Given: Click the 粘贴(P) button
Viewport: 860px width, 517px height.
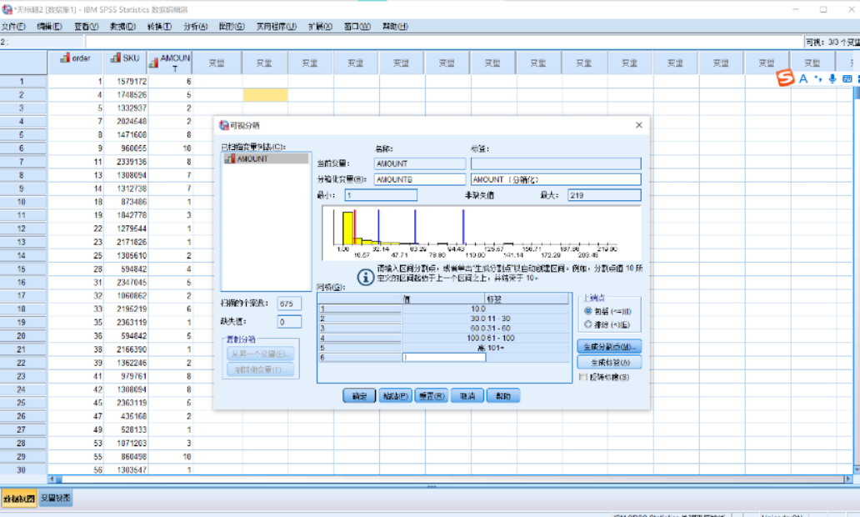Looking at the screenshot, I should [396, 396].
